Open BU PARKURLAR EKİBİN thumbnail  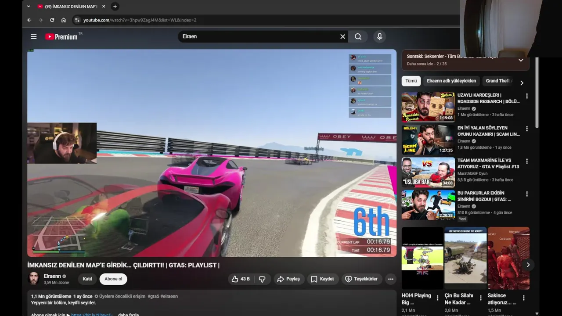[428, 205]
